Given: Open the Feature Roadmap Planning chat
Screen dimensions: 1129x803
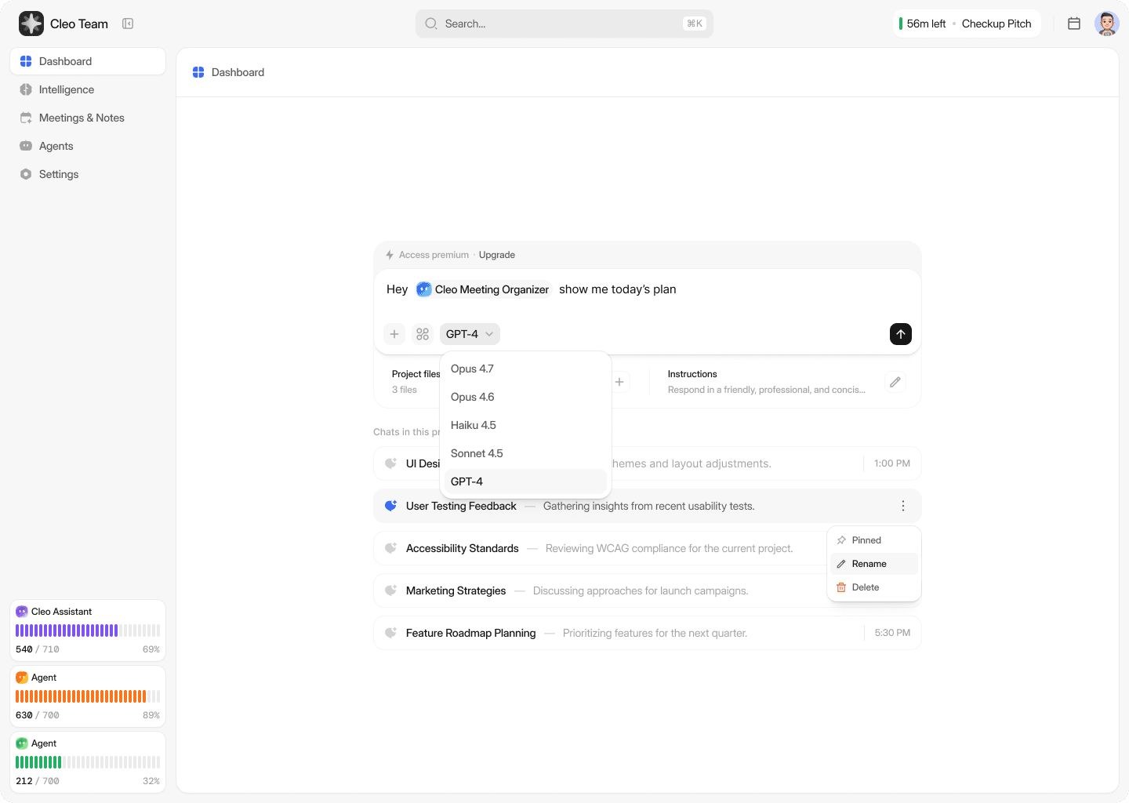Looking at the screenshot, I should tap(648, 633).
